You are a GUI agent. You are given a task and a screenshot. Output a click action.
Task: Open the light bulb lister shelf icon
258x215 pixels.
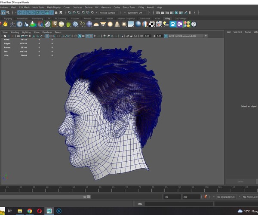[166, 24]
